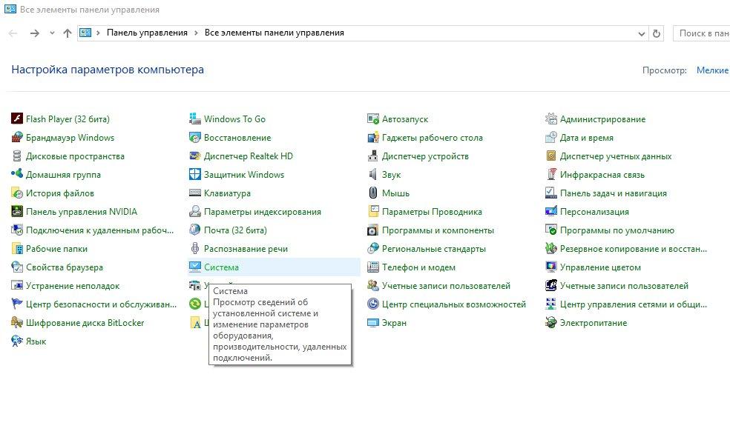This screenshot has width=730, height=437.
Task: Open the Диспетчер Realtek HD icon
Action: pyautogui.click(x=194, y=156)
